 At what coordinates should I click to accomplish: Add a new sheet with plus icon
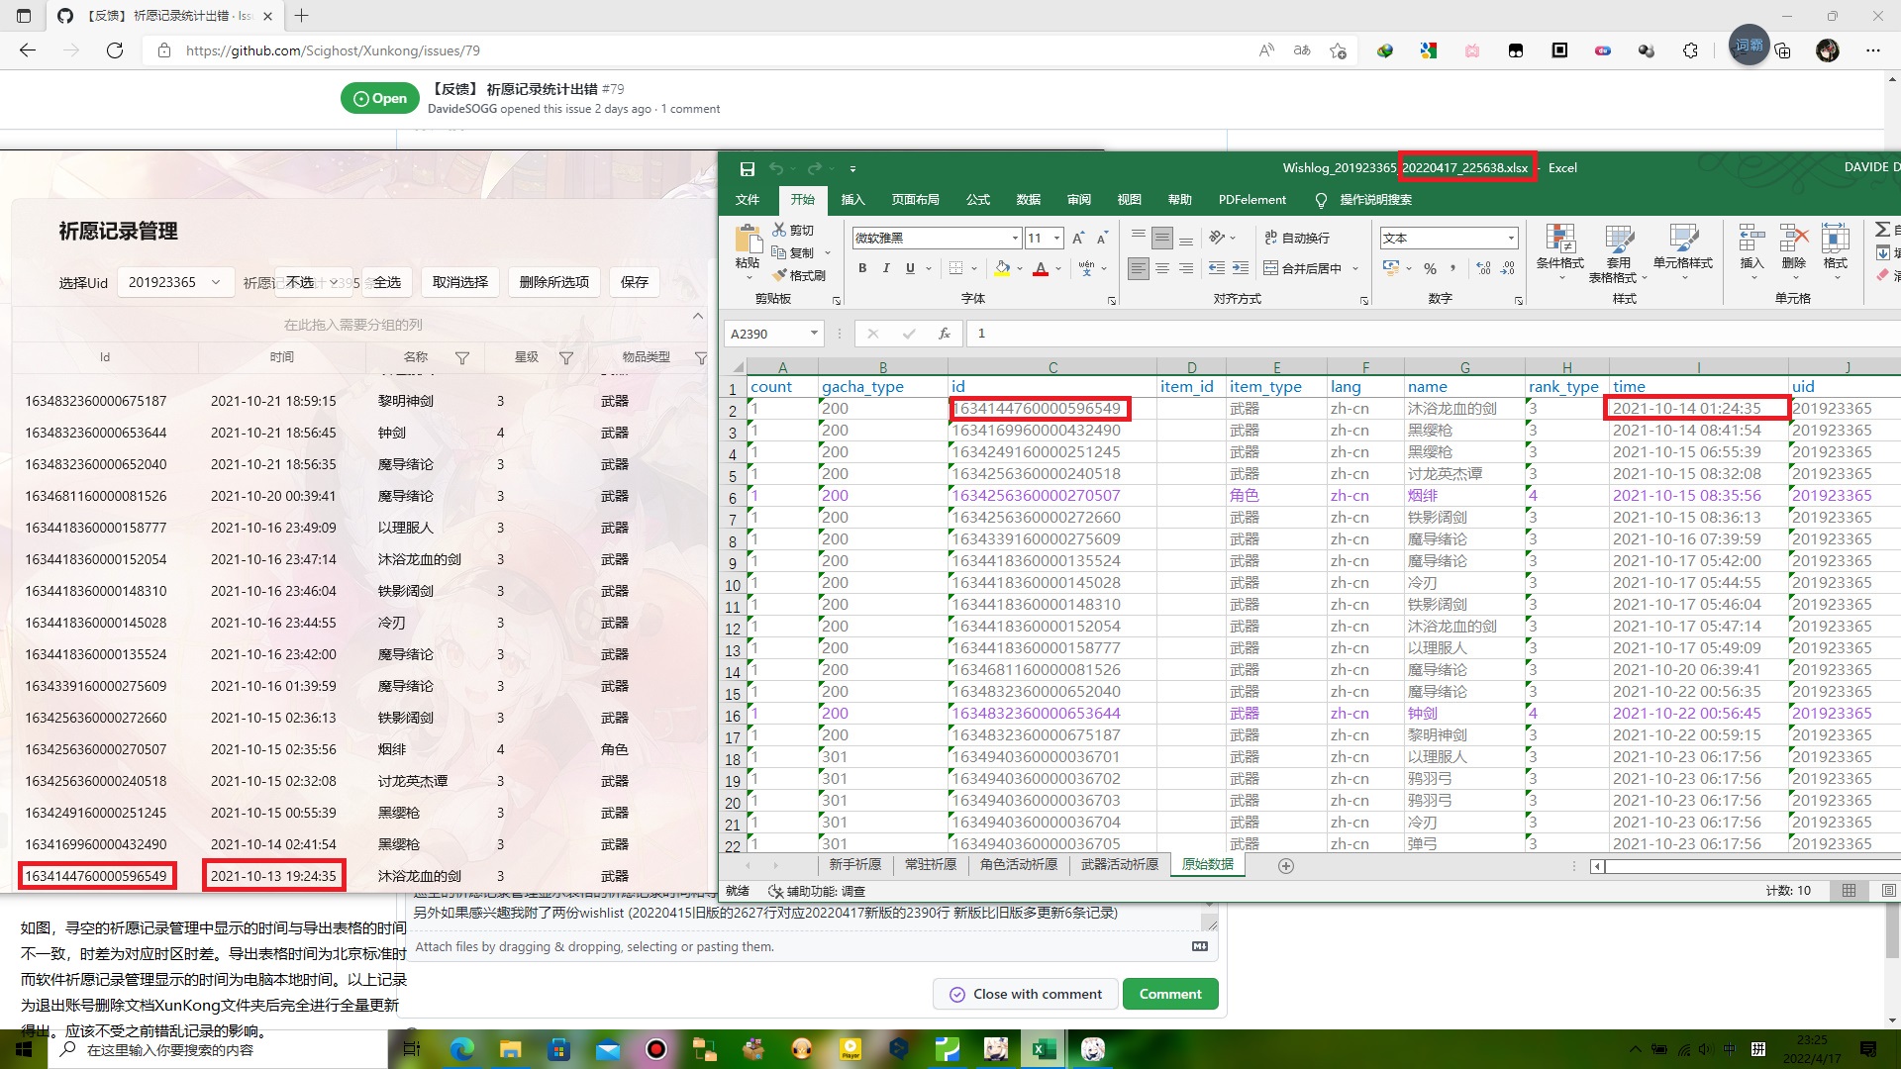tap(1285, 866)
